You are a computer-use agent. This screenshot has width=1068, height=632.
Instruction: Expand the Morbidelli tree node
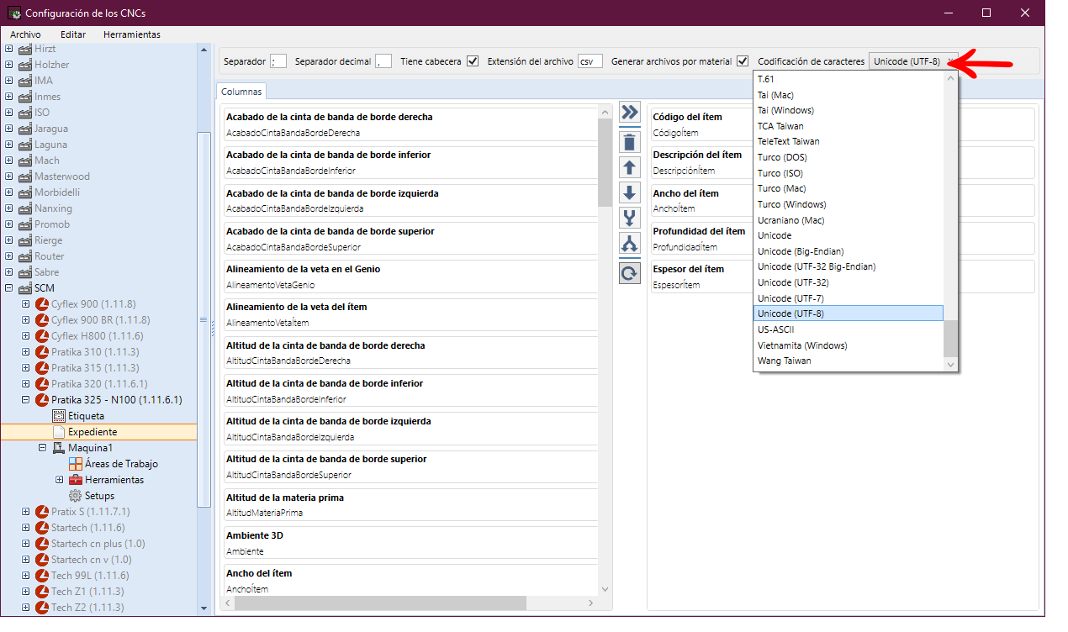[9, 192]
